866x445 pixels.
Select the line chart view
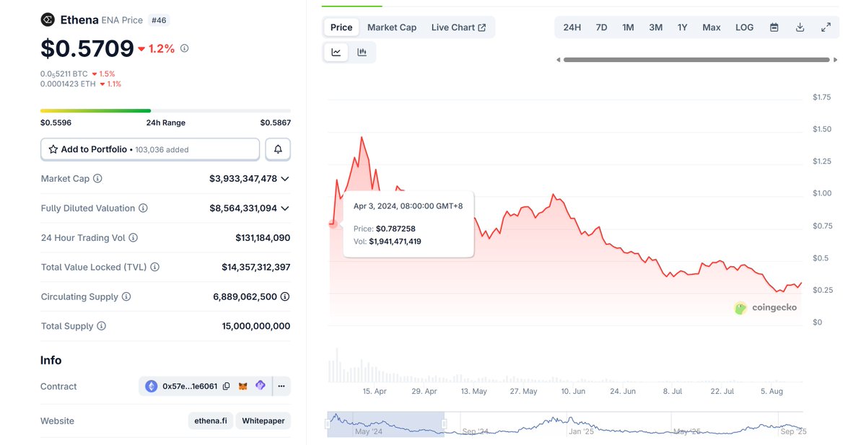click(336, 52)
